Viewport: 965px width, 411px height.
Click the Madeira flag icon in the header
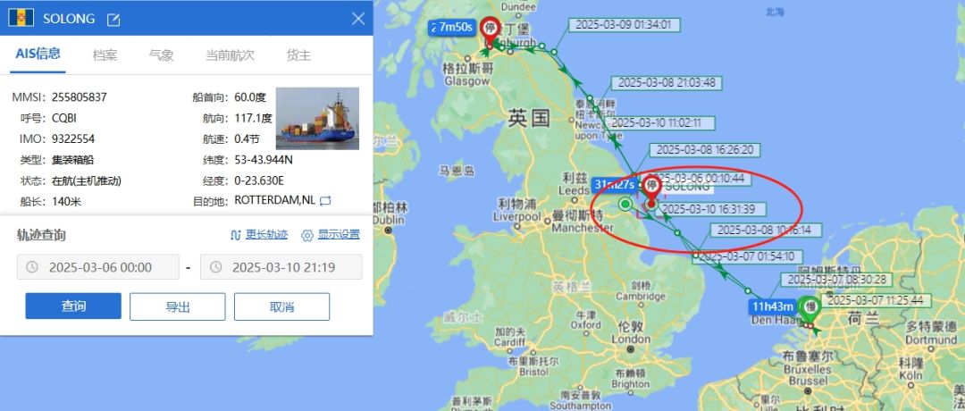(21, 18)
